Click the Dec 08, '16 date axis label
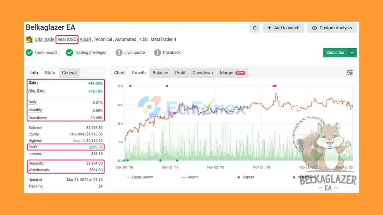Viewport: 383px width, 215px height. pos(124,167)
